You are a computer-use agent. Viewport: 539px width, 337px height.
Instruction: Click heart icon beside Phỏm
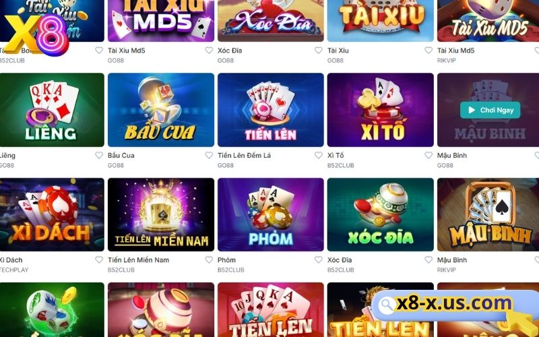[x=319, y=260]
